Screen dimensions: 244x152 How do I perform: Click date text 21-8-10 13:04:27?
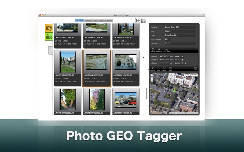coord(62,41)
